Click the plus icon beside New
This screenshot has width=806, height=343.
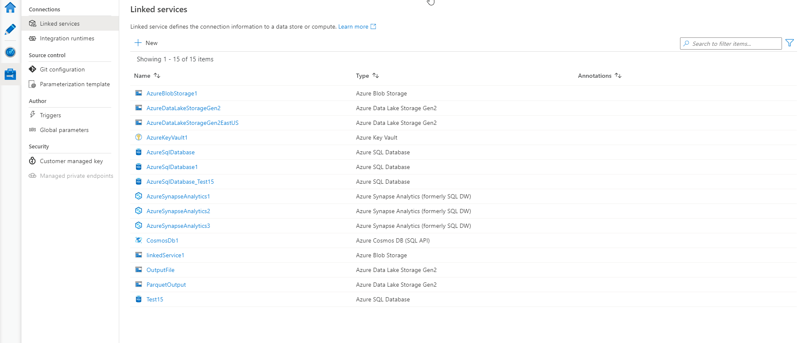pos(138,43)
